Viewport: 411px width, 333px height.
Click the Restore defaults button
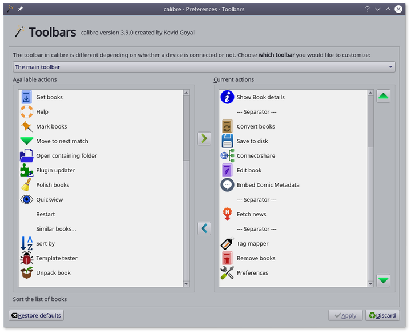click(x=36, y=315)
